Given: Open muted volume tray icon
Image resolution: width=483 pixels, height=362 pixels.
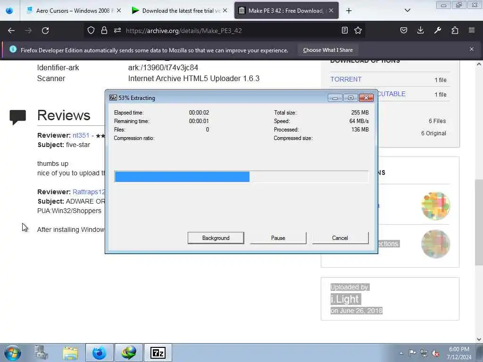Looking at the screenshot, I should click(x=435, y=353).
